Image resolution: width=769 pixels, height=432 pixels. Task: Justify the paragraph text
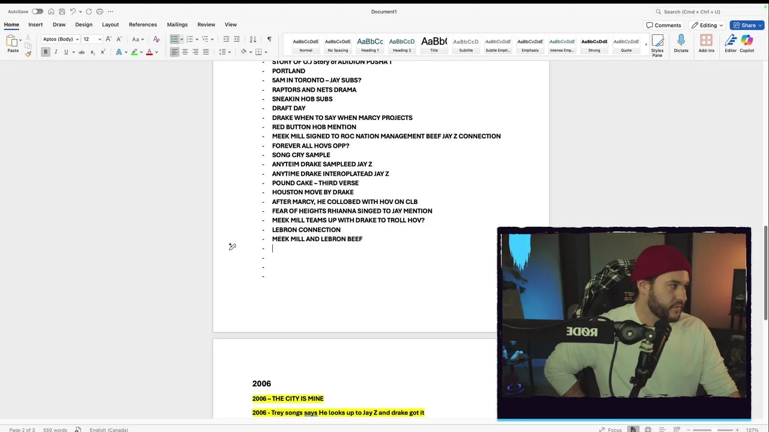206,52
